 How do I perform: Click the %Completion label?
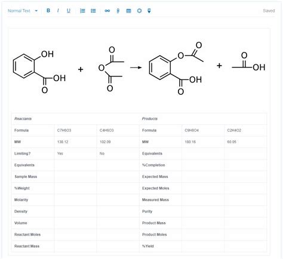pyautogui.click(x=153, y=165)
